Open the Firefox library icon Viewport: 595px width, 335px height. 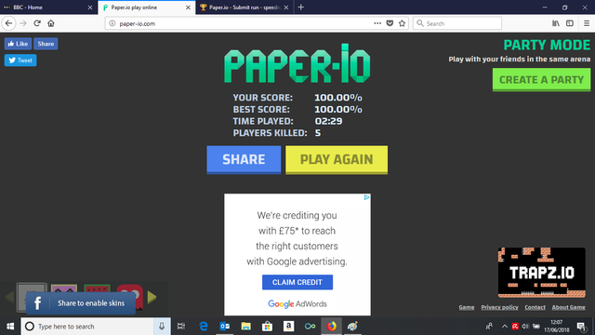coord(556,23)
